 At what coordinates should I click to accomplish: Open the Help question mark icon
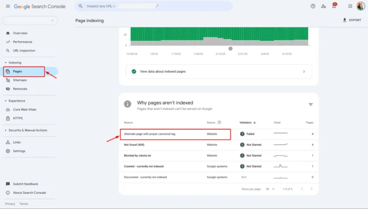pos(313,6)
